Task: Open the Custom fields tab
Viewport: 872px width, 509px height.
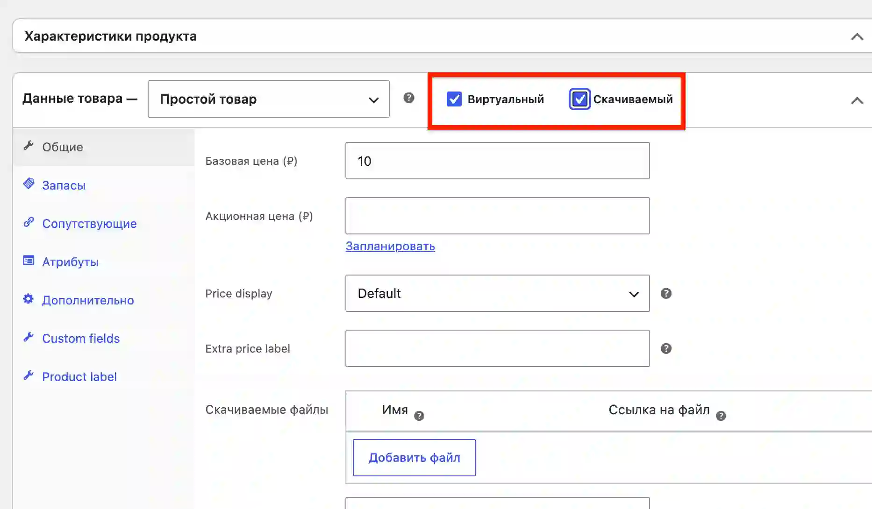Action: click(x=81, y=339)
